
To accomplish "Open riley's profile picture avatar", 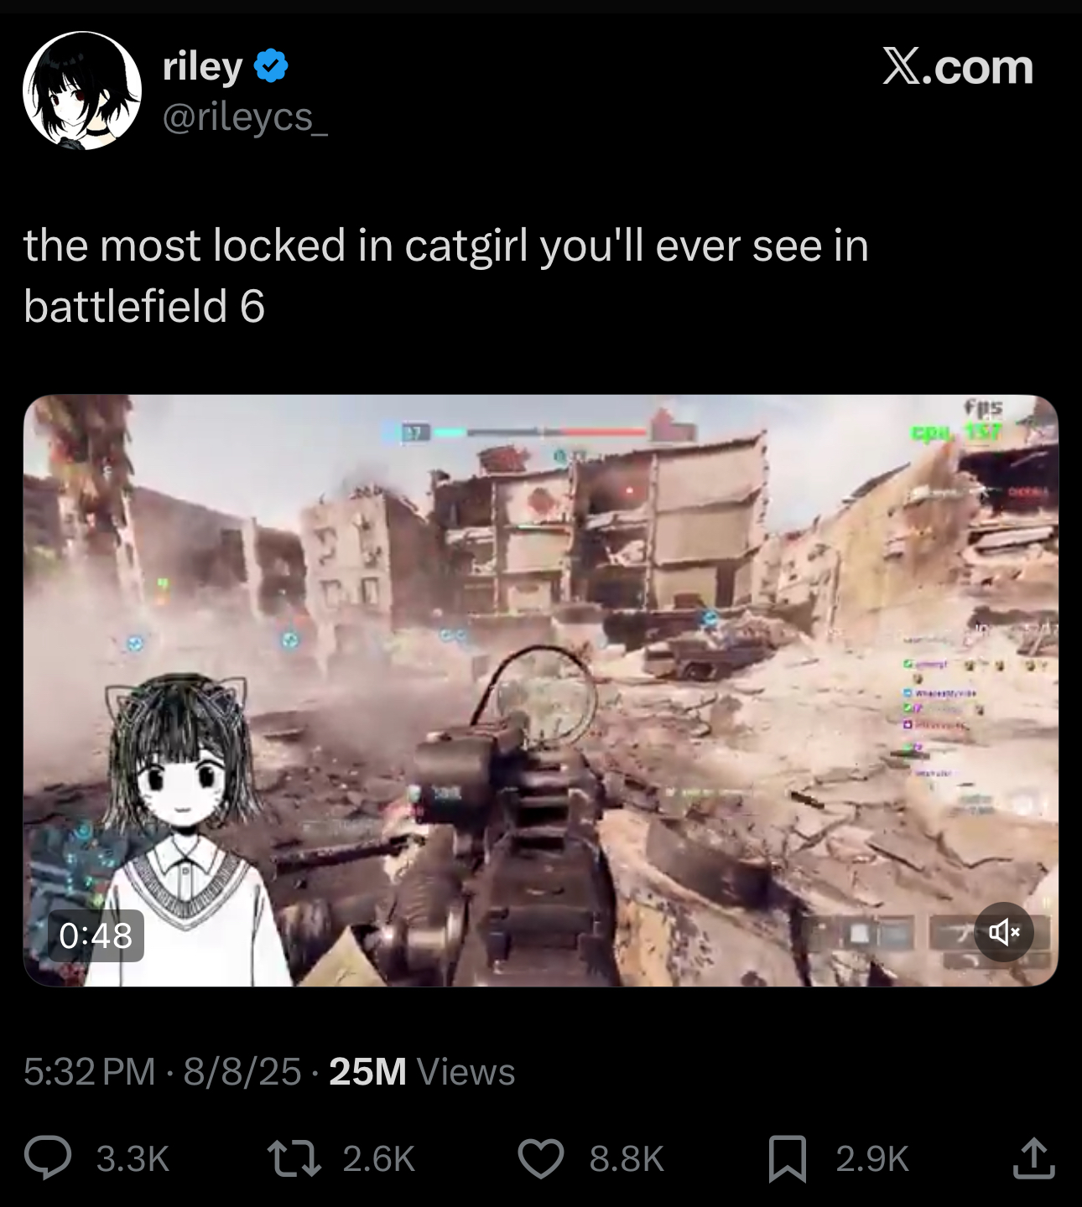I will coord(82,91).
